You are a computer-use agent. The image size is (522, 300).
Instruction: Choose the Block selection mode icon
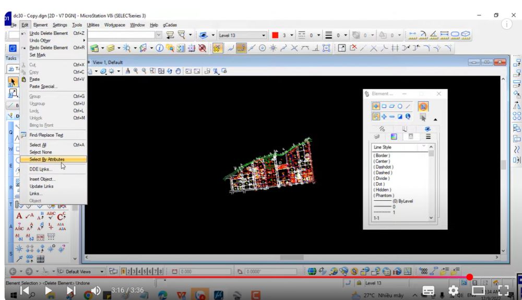[x=384, y=106]
